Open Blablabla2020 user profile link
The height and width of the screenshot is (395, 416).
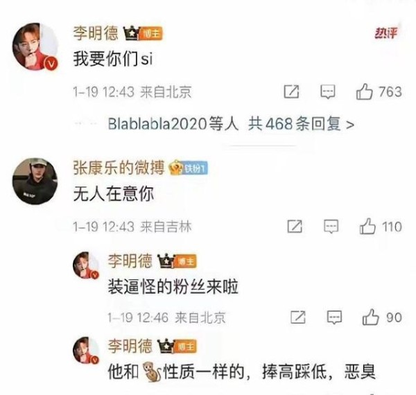157,124
